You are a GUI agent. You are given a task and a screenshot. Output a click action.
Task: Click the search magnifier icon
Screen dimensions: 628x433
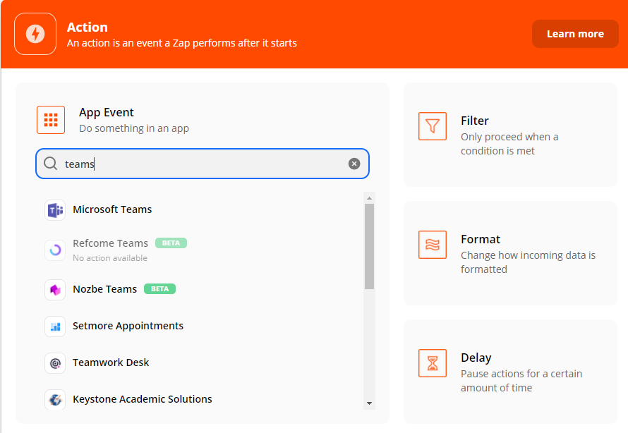tap(51, 164)
